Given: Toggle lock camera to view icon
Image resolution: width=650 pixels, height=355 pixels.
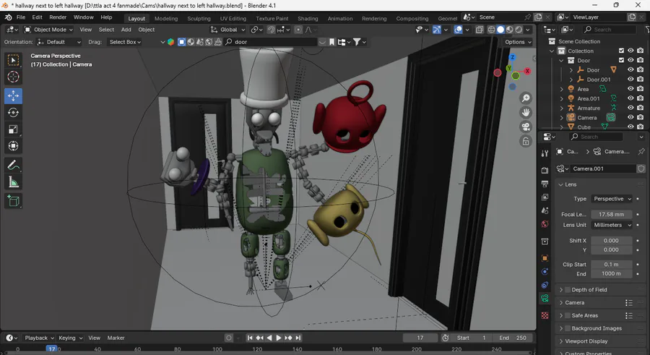Looking at the screenshot, I should pos(526,141).
